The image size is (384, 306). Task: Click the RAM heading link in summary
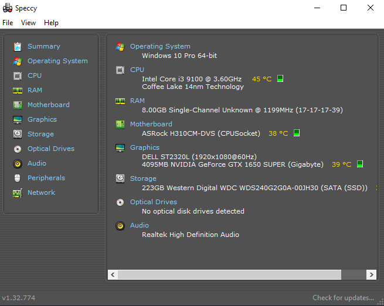click(137, 101)
